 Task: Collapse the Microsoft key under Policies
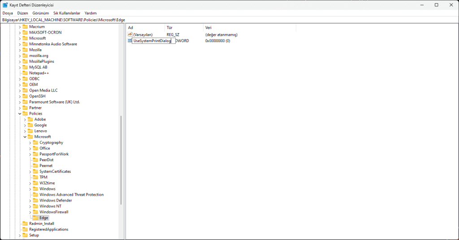tap(25, 137)
